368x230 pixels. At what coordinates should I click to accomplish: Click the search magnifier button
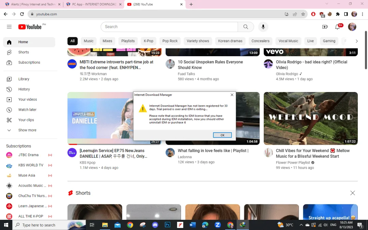[246, 27]
